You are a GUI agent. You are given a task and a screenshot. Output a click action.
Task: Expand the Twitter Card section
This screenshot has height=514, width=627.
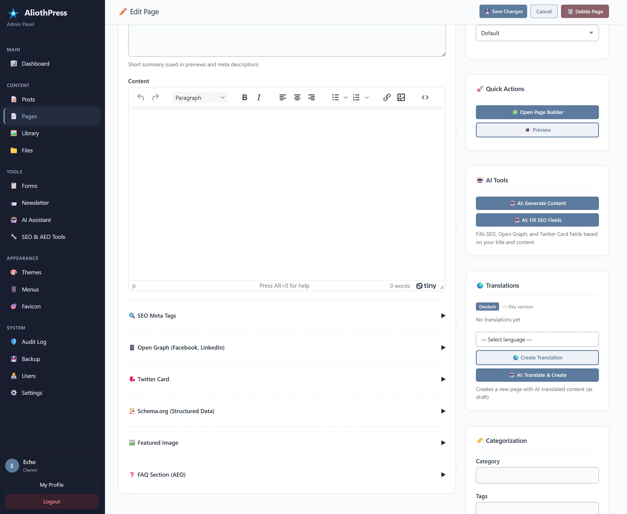click(287, 379)
